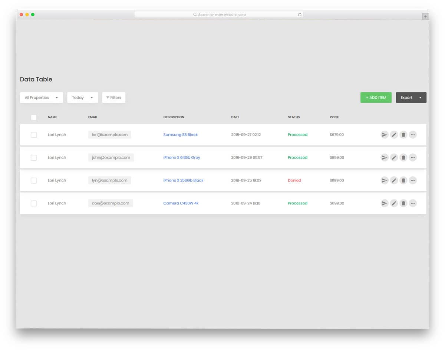445x351 pixels.
Task: Click the PRICE column header
Action: coord(334,117)
